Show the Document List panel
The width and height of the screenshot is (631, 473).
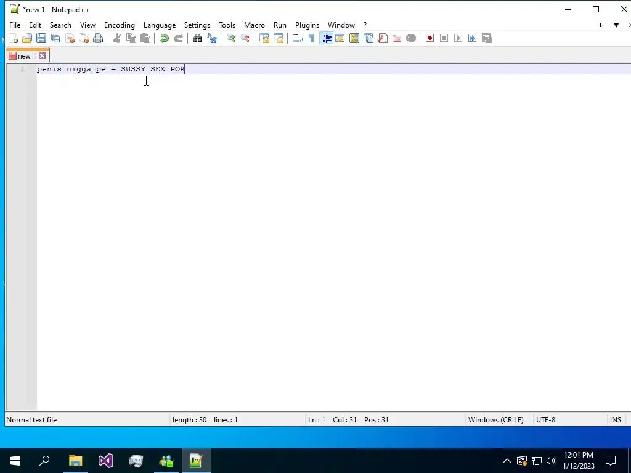(x=368, y=38)
